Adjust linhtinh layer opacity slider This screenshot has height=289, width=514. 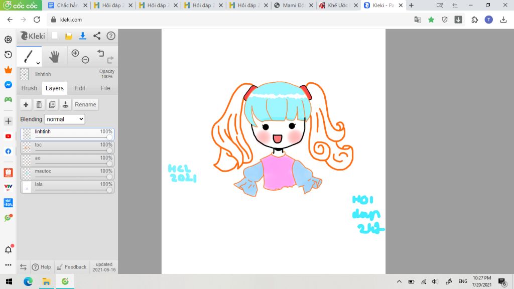109,137
